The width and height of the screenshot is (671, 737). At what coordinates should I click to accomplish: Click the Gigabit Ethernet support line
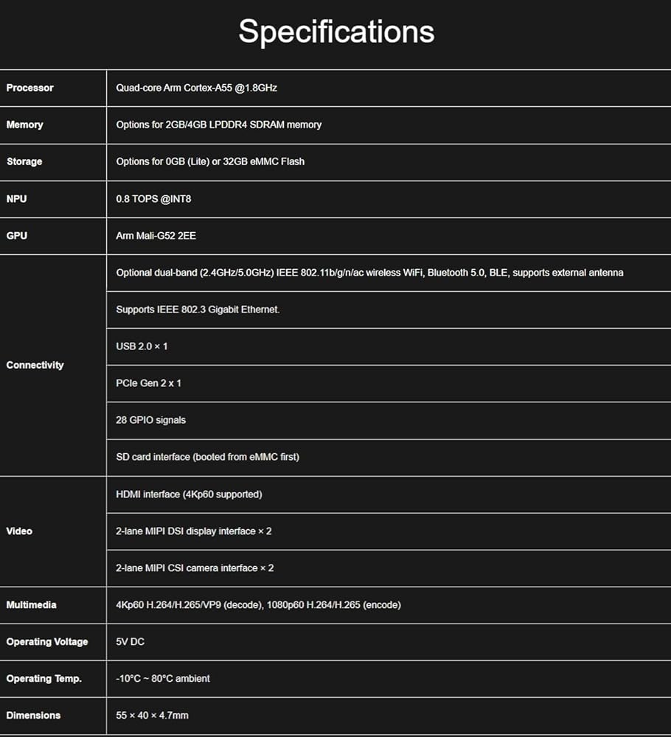[x=198, y=310]
